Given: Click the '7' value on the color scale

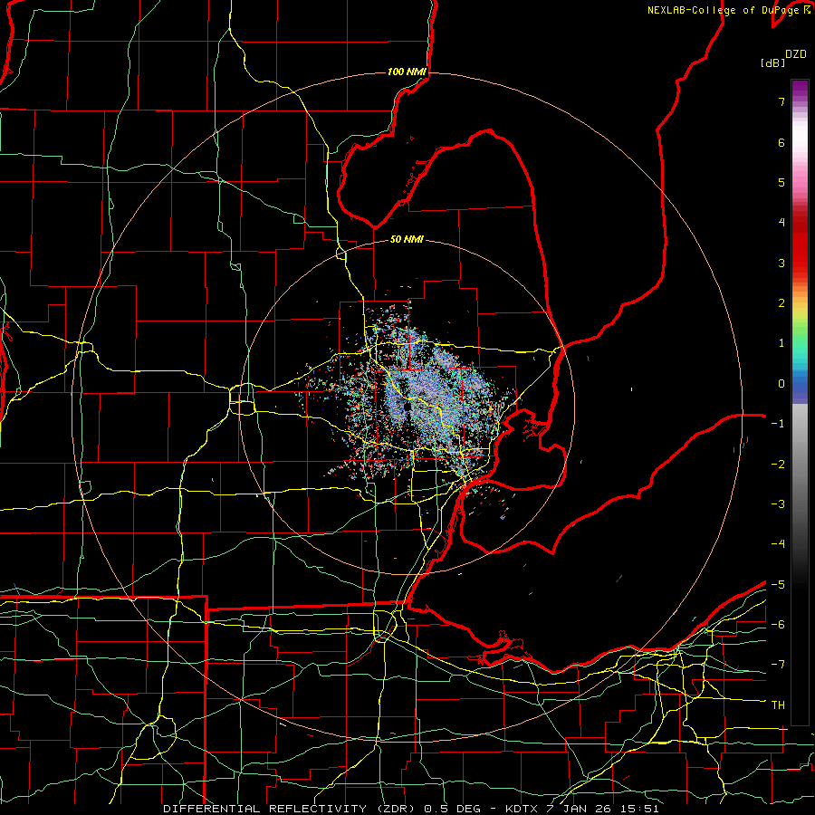Looking at the screenshot, I should [x=781, y=101].
